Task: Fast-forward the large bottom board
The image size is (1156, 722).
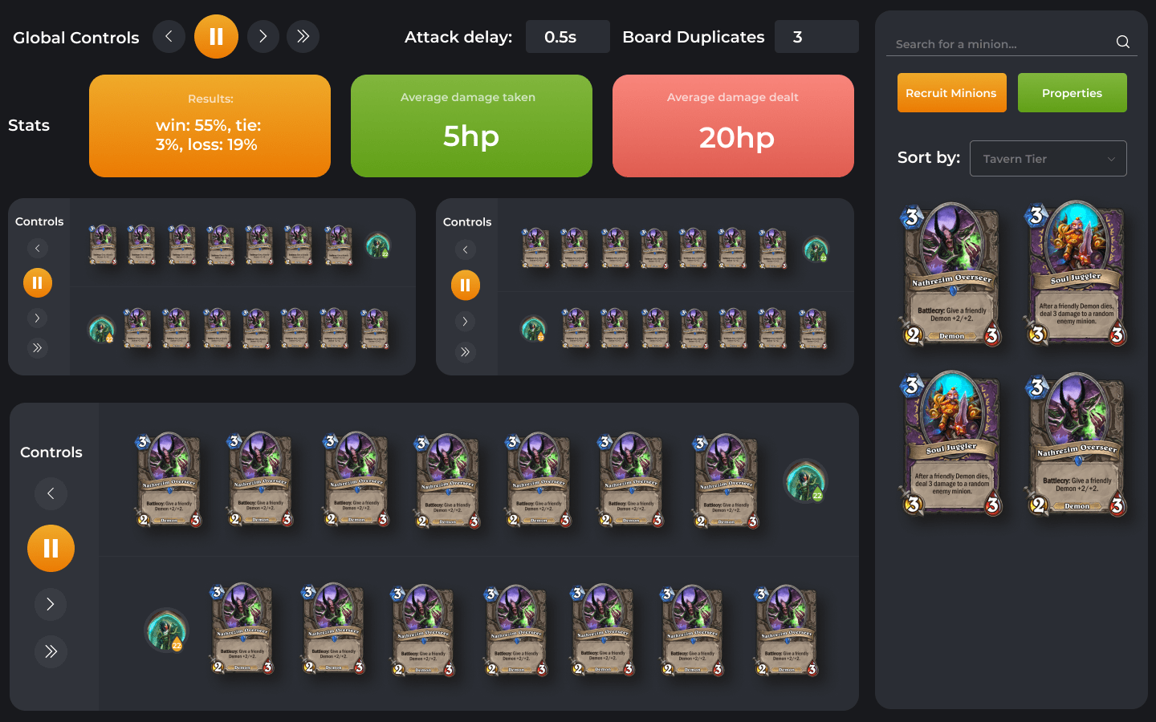Action: [x=51, y=651]
